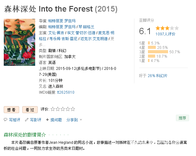Expand the 分享到 share dropdown arrow
Image resolution: width=196 pixels, height=156 pixels.
[81, 120]
